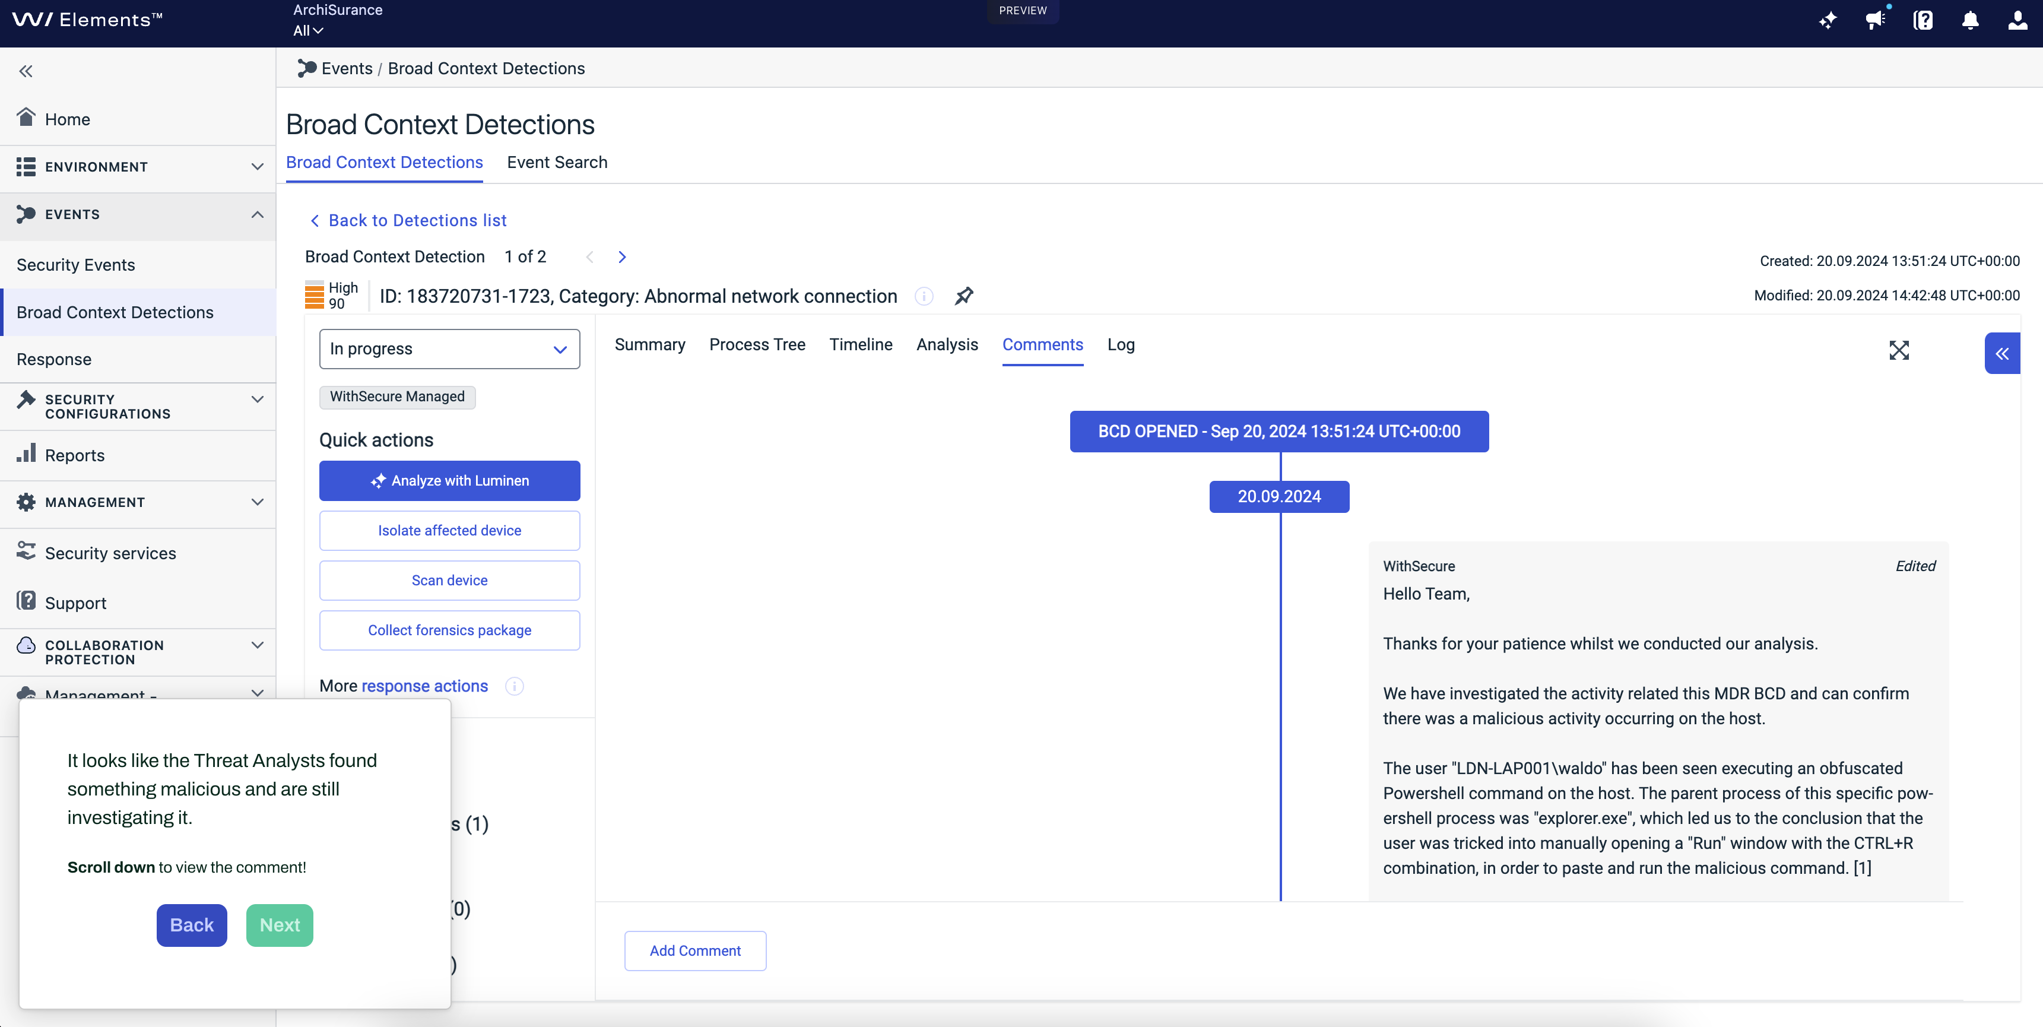Open the user profile icon

tap(2017, 21)
